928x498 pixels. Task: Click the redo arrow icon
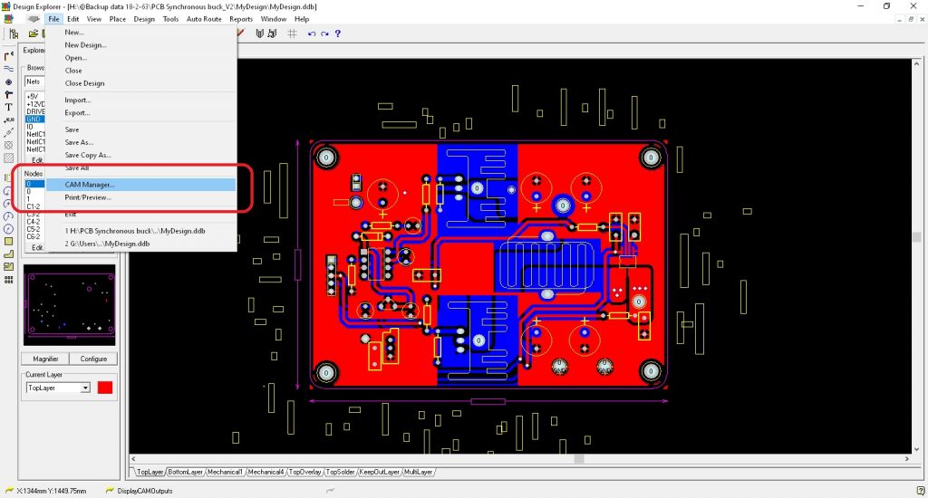click(x=324, y=34)
